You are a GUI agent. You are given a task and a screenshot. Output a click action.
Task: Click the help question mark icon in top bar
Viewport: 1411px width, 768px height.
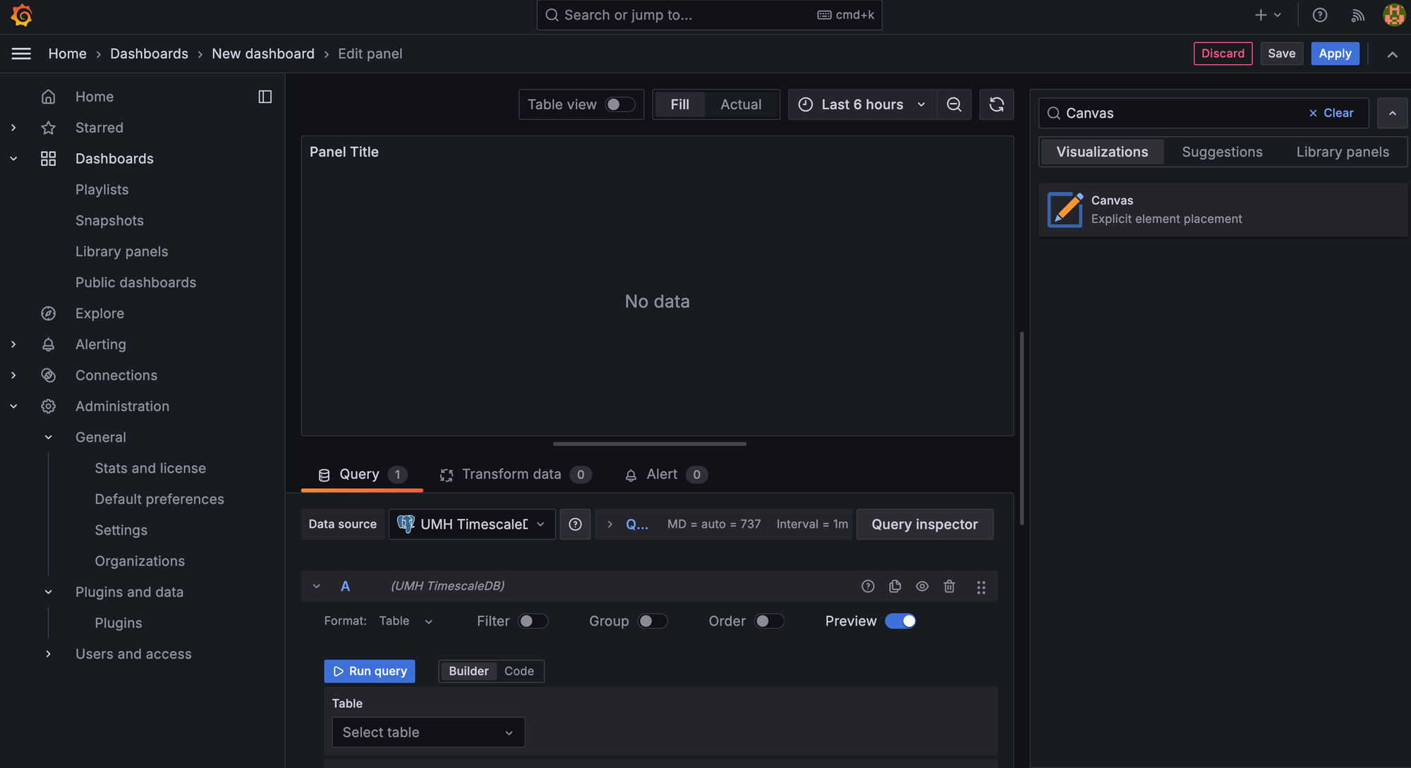tap(1319, 15)
